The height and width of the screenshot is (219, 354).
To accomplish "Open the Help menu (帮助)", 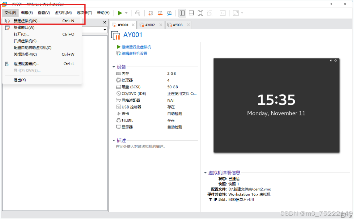I will click(103, 13).
